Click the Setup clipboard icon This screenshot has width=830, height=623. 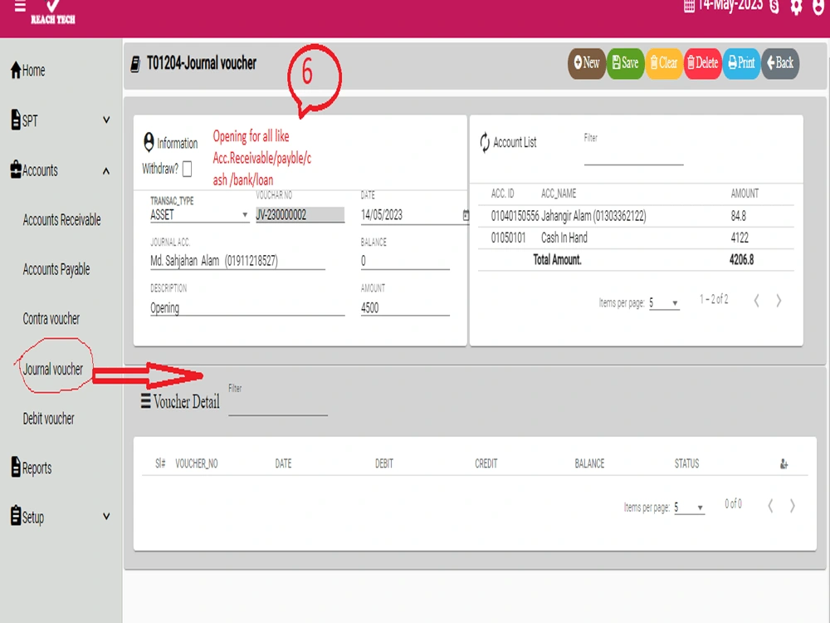click(x=16, y=515)
